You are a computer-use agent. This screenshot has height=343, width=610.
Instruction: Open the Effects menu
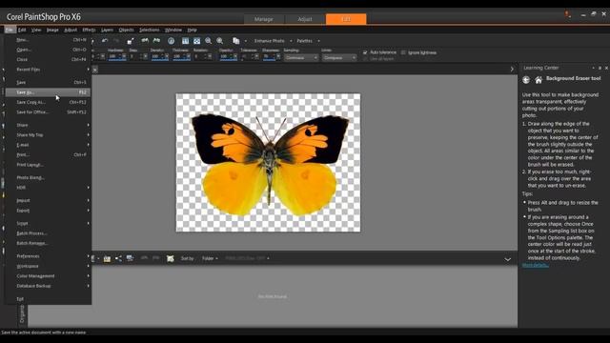pyautogui.click(x=89, y=30)
